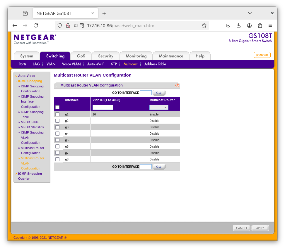Open the extensions puzzle icon

[260, 25]
